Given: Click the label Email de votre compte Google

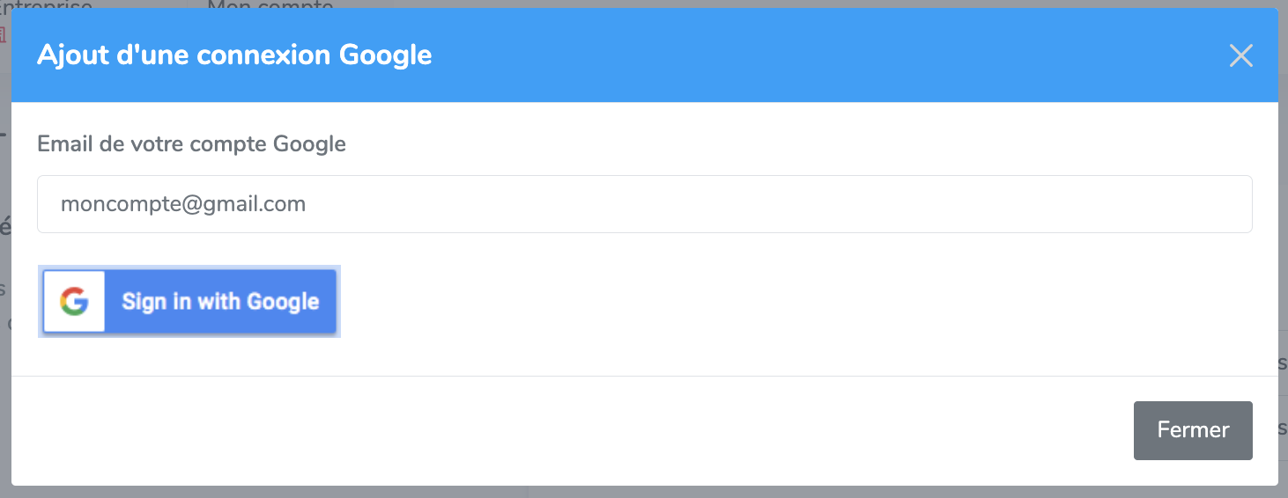Looking at the screenshot, I should pyautogui.click(x=191, y=143).
